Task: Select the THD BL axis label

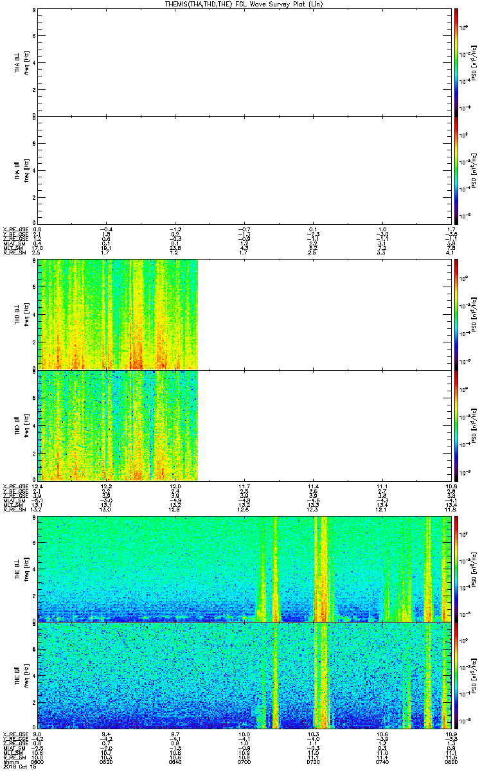Action: [x=17, y=314]
